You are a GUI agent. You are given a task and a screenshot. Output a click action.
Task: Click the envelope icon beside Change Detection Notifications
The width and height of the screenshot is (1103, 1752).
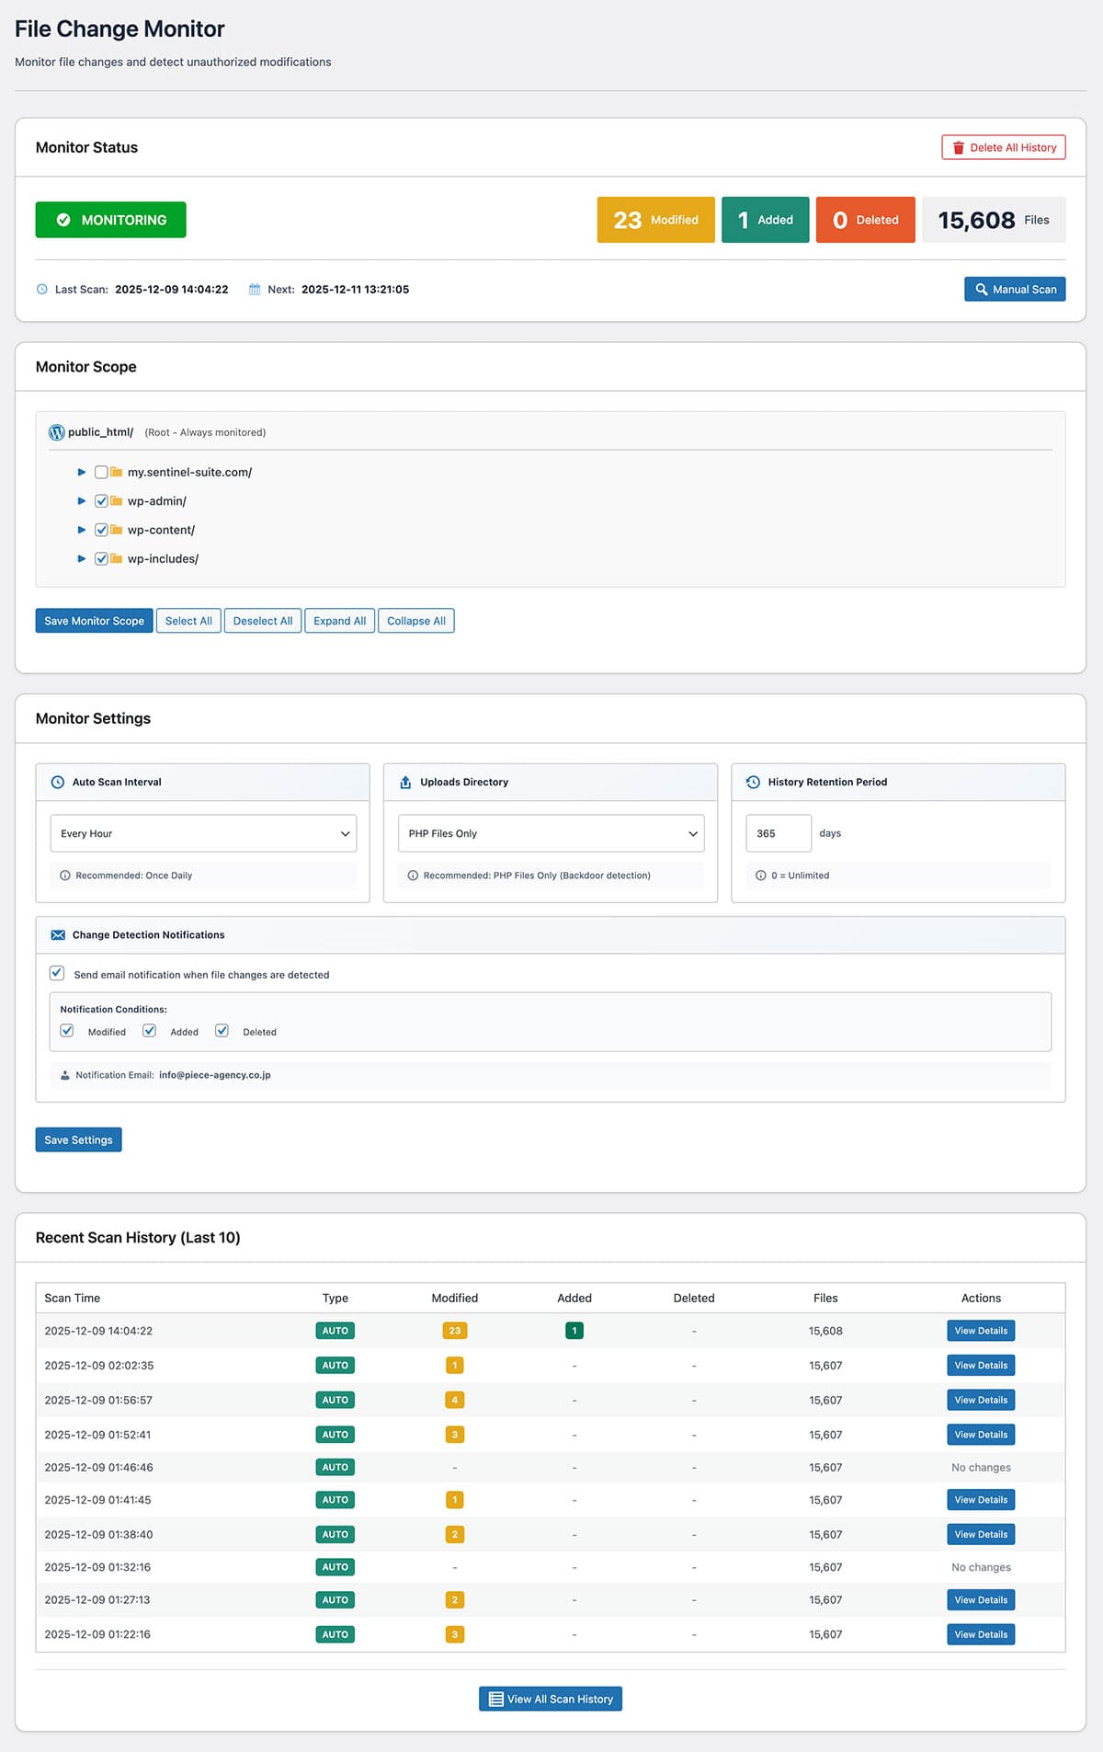(58, 935)
